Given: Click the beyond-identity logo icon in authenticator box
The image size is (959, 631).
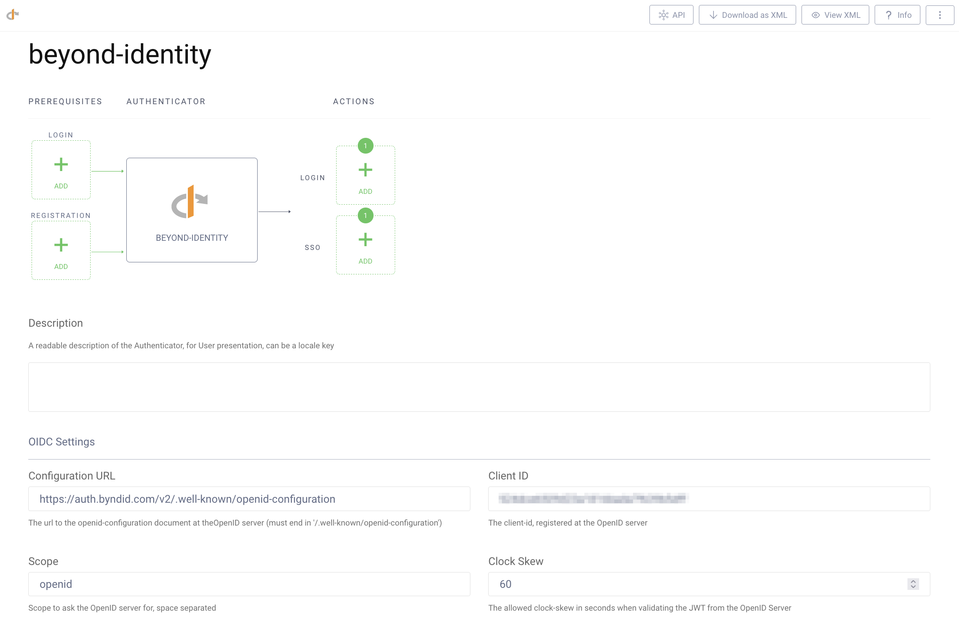Looking at the screenshot, I should pyautogui.click(x=190, y=201).
